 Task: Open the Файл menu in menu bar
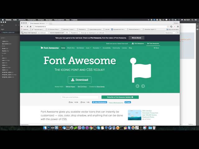point(15,20)
